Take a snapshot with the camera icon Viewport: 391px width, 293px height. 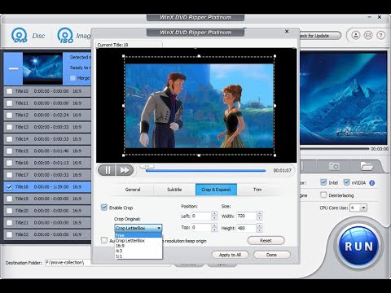coord(334,166)
